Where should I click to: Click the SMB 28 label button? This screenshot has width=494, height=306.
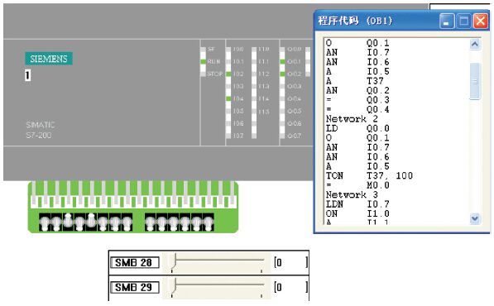pyautogui.click(x=135, y=262)
